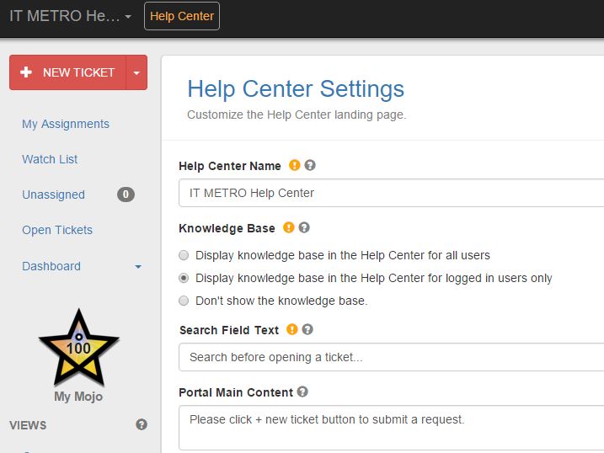Click the question mark icon next to VIEWS
The width and height of the screenshot is (604, 453).
(142, 424)
